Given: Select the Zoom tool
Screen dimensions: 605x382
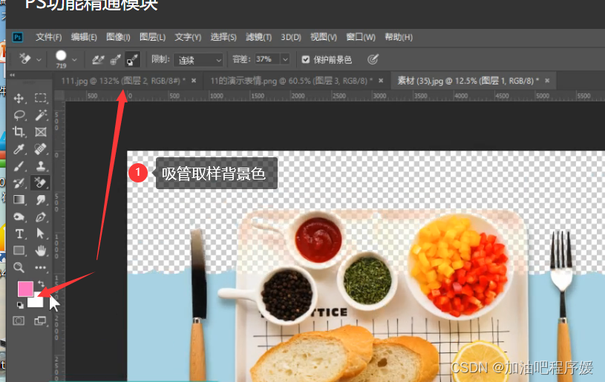Looking at the screenshot, I should (19, 267).
